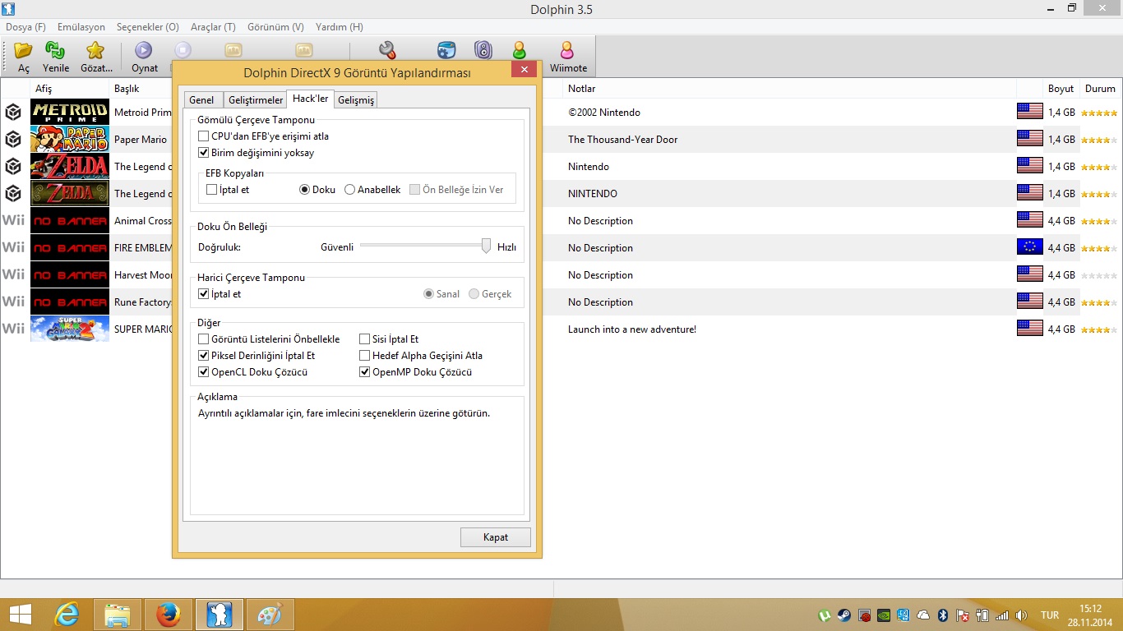Click the Aç open-folder toolbar icon

coord(23,51)
